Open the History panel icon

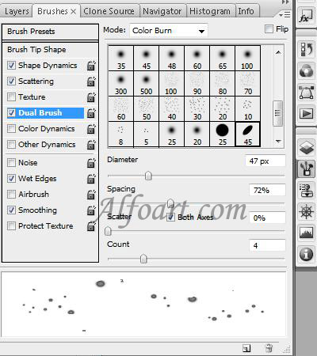[x=306, y=49]
